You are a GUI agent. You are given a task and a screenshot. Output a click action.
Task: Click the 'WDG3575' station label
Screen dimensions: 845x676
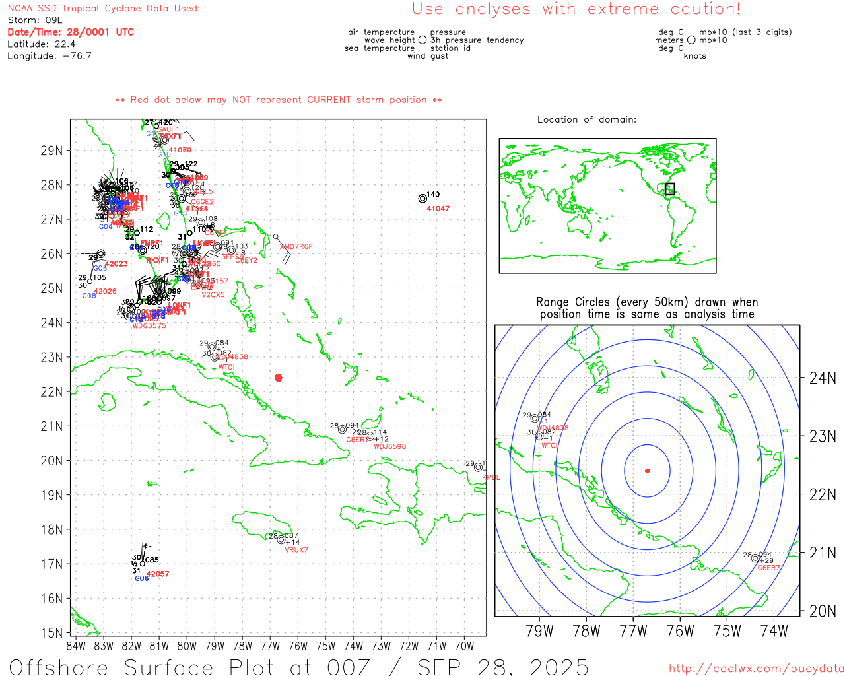(x=149, y=325)
